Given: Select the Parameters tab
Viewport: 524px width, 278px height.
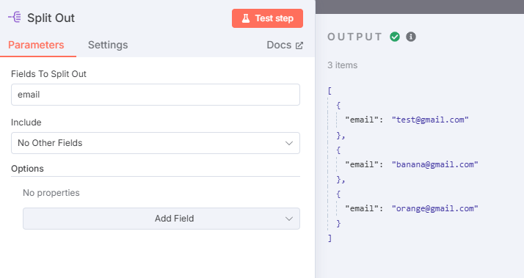Looking at the screenshot, I should 36,45.
